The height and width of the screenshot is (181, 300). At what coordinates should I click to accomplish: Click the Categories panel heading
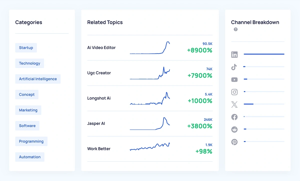click(29, 22)
